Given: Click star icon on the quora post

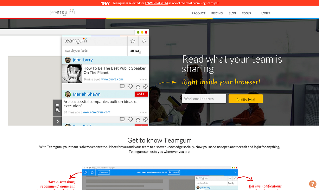Looking at the screenshot, I should coord(138,86).
